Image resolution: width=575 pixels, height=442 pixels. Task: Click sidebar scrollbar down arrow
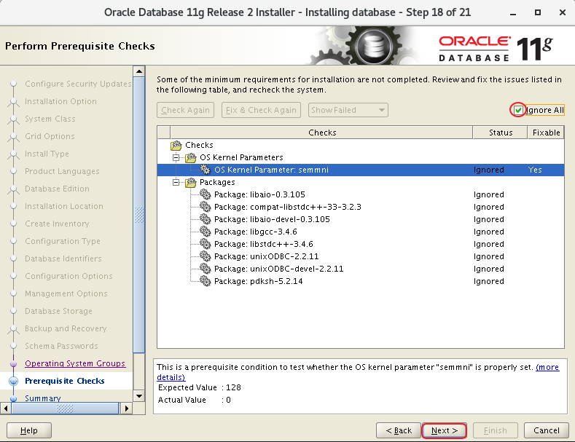pyautogui.click(x=139, y=396)
